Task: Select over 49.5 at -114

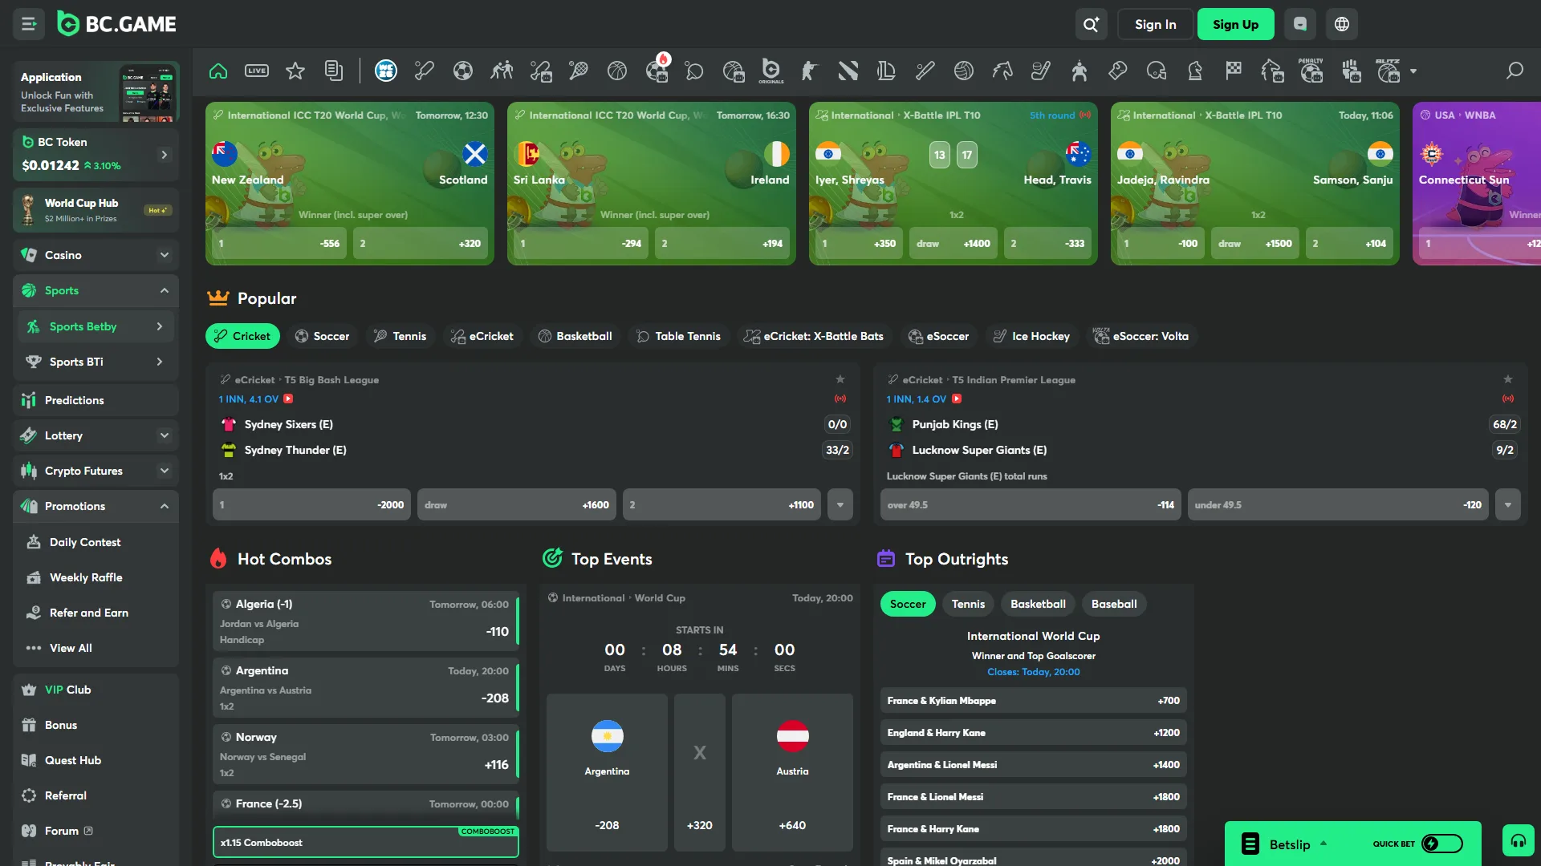Action: click(1030, 504)
